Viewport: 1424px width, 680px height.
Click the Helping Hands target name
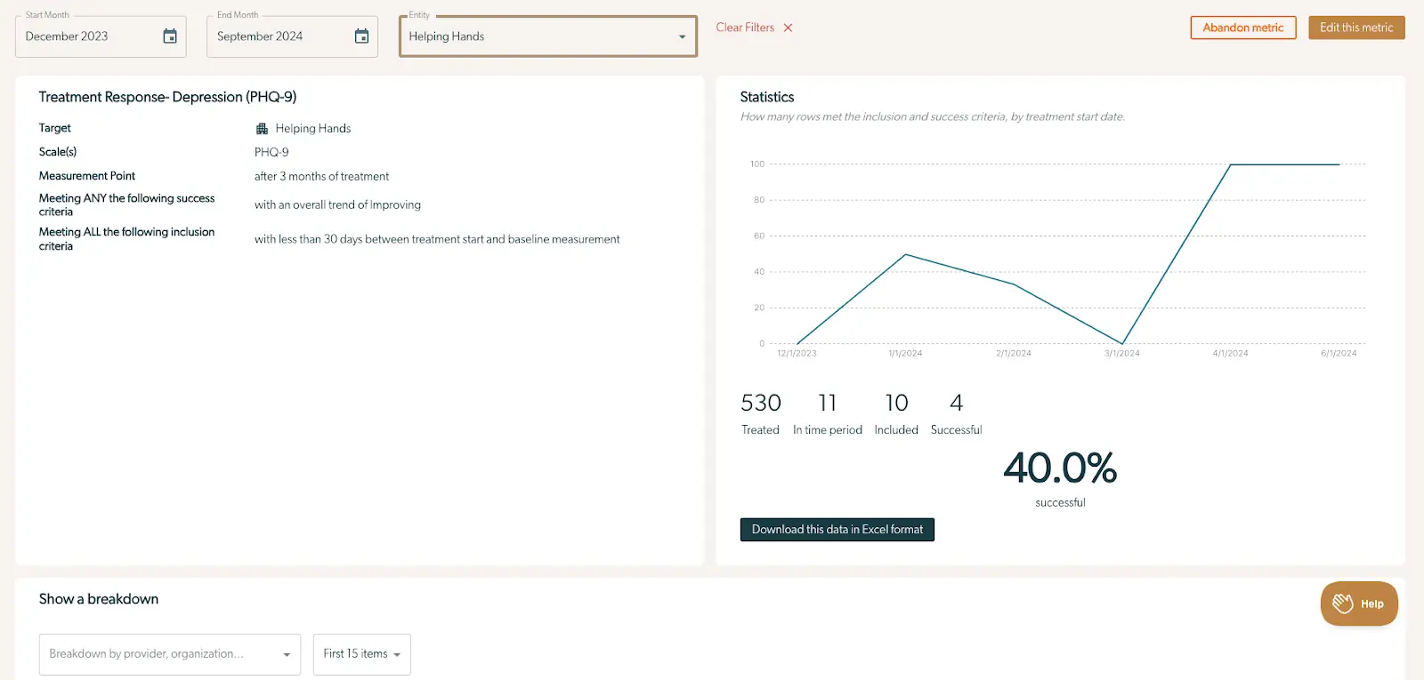pyautogui.click(x=313, y=129)
